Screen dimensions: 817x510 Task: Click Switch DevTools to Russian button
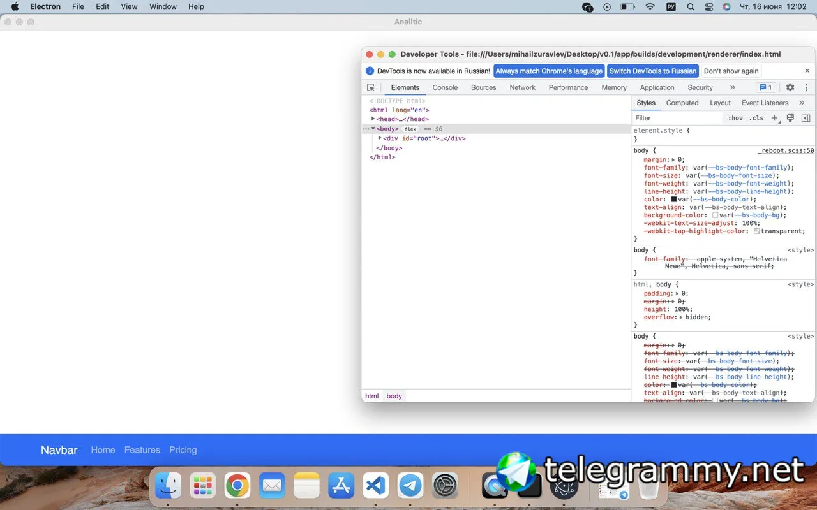(x=652, y=71)
